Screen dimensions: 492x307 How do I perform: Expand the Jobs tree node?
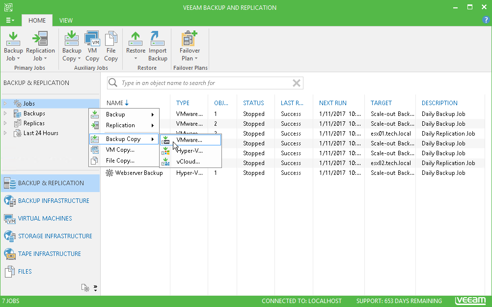click(x=5, y=103)
